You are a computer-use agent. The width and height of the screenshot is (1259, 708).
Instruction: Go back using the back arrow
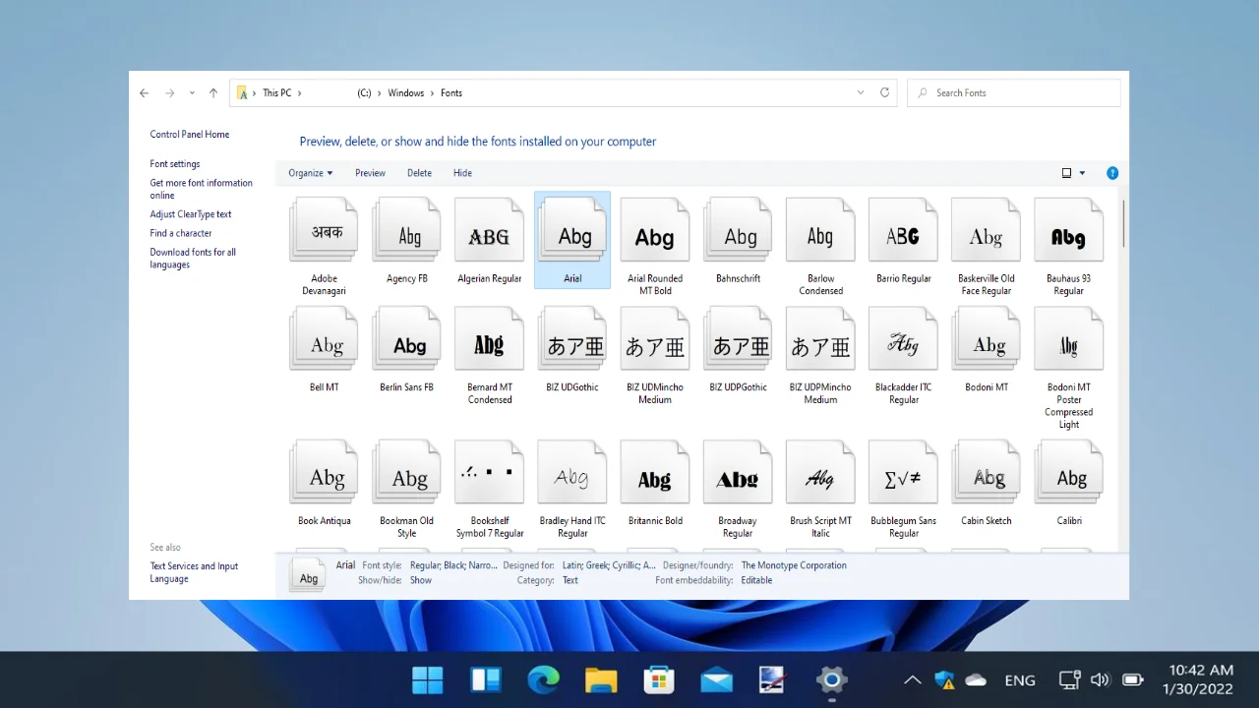(x=145, y=93)
